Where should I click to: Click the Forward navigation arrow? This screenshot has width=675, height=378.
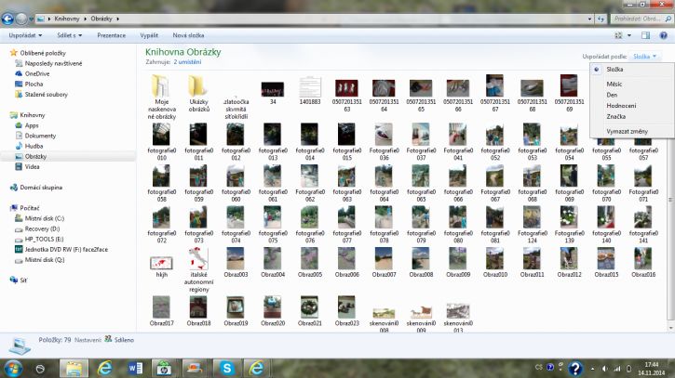click(21, 19)
